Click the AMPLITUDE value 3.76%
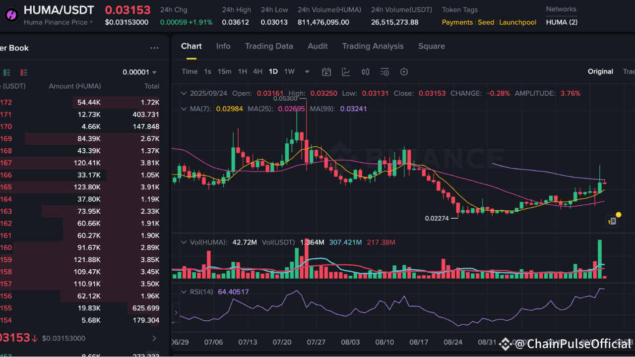This screenshot has width=635, height=357. pos(570,93)
